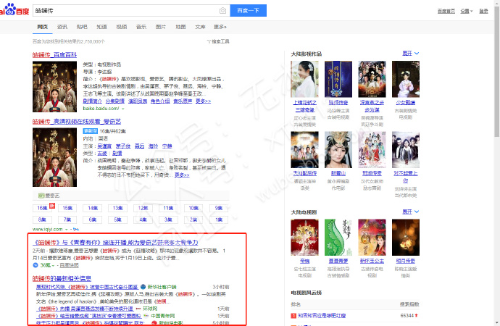The height and width of the screenshot is (326, 500).
Task: Open 百度快照 for the 36氪 result
Action: pyautogui.click(x=69, y=265)
